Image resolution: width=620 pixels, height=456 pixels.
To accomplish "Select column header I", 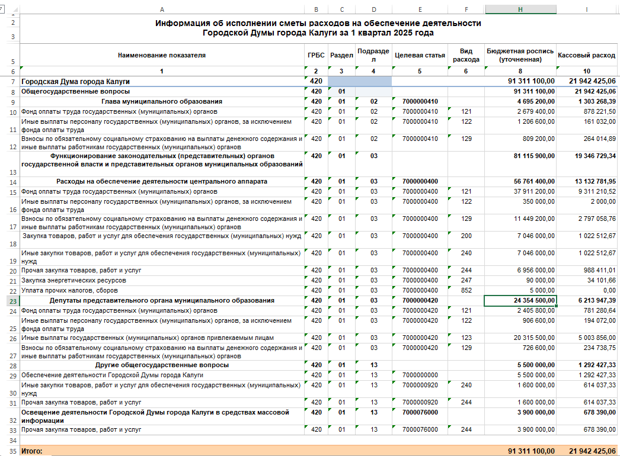I will 586,9.
